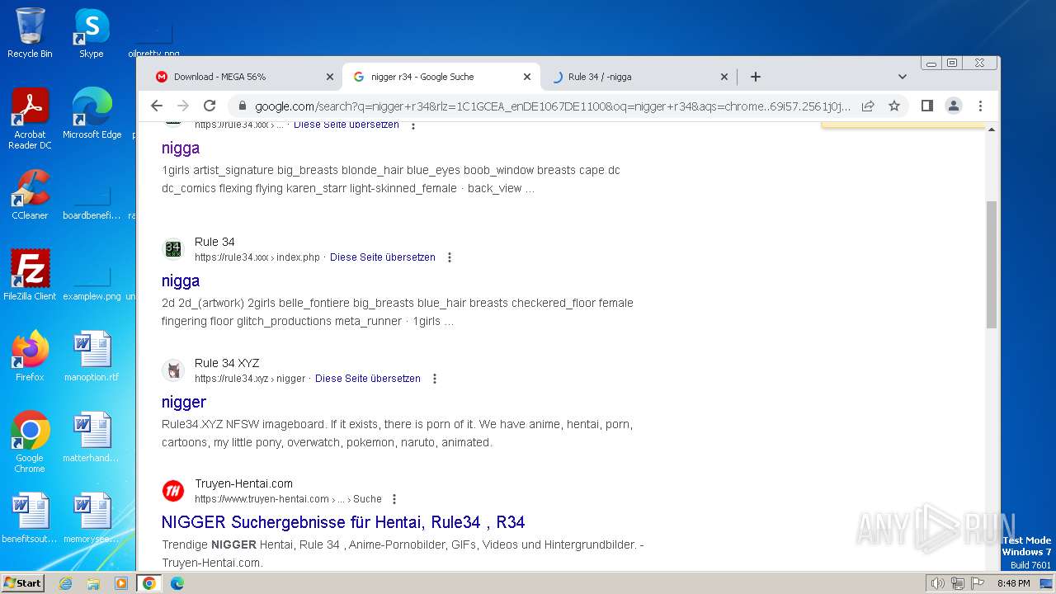Click the page vertical scrollbar thumb
Image resolution: width=1056 pixels, height=594 pixels.
[992, 264]
